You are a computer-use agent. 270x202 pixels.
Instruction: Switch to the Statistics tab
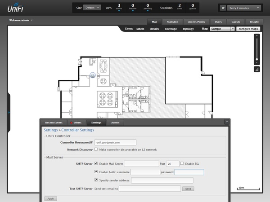pos(172,22)
